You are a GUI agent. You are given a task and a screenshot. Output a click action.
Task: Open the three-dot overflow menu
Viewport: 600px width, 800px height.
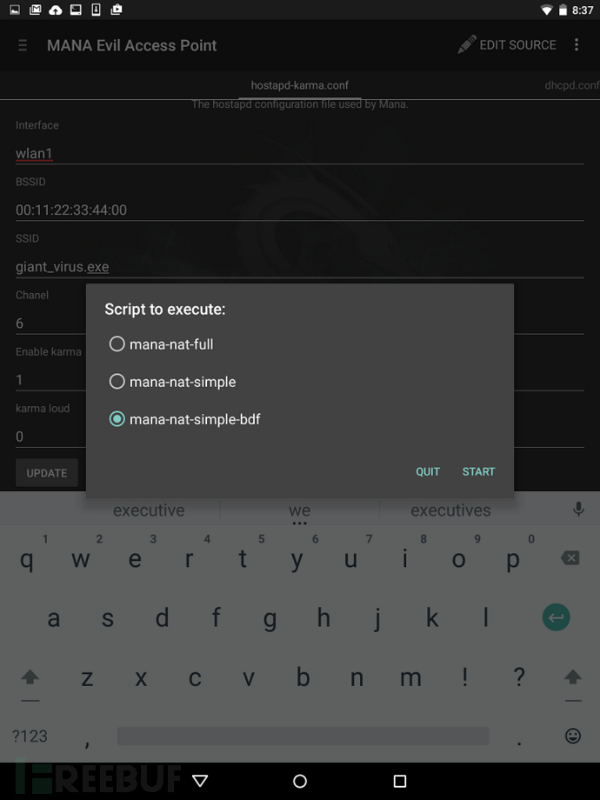pyautogui.click(x=577, y=45)
